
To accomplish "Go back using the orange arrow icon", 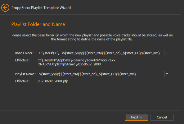I will point(5,8).
